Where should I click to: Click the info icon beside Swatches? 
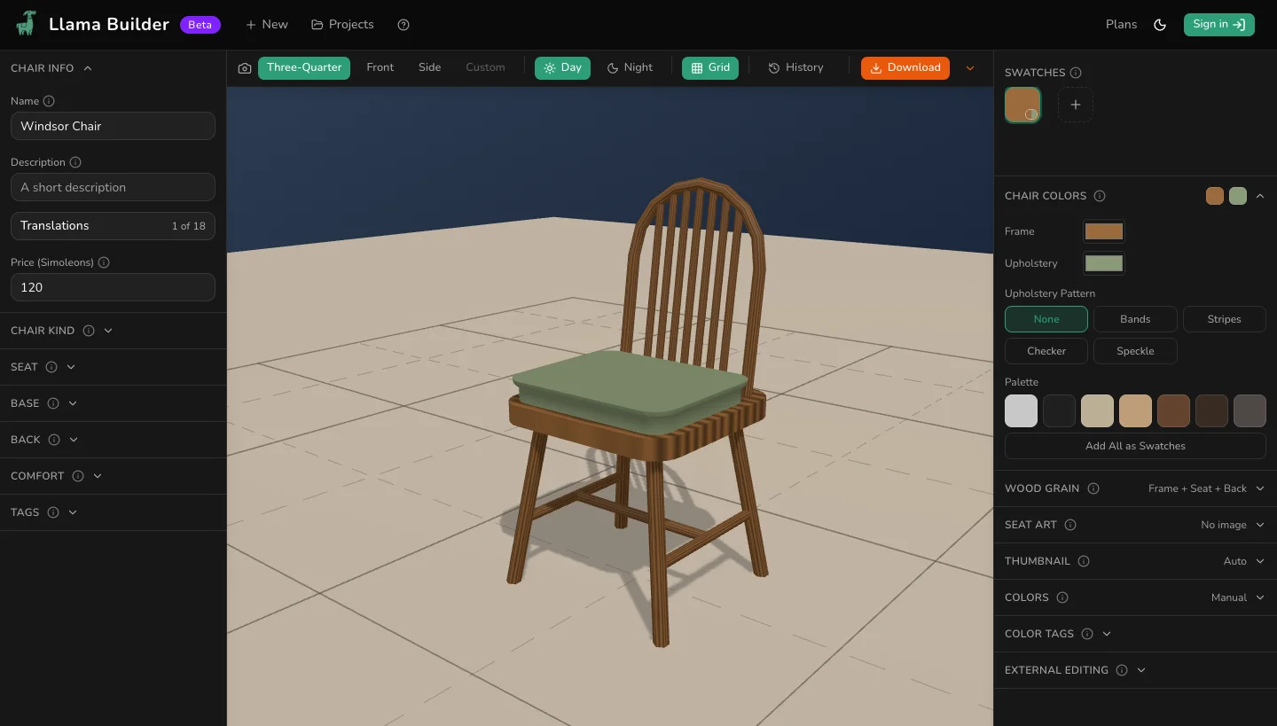tap(1076, 73)
